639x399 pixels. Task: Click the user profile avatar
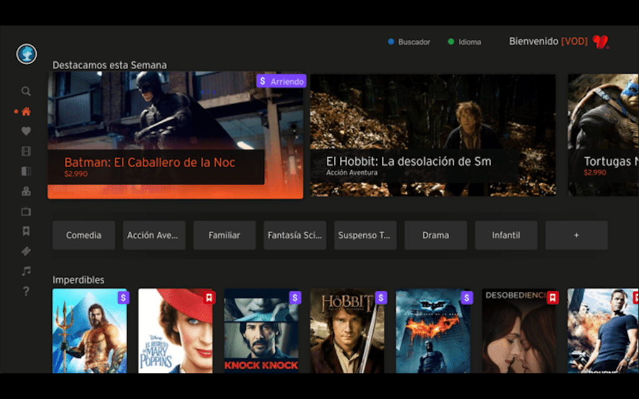[x=26, y=54]
